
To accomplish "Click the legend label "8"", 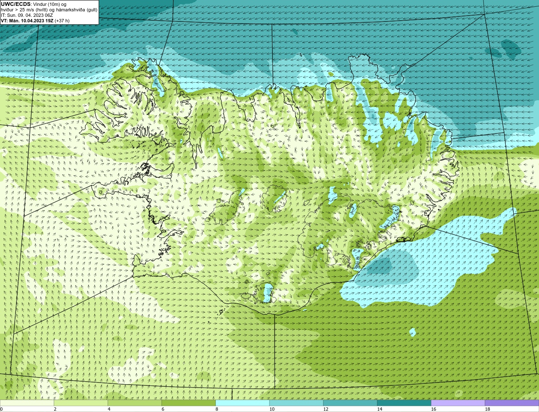I will click(x=216, y=409).
